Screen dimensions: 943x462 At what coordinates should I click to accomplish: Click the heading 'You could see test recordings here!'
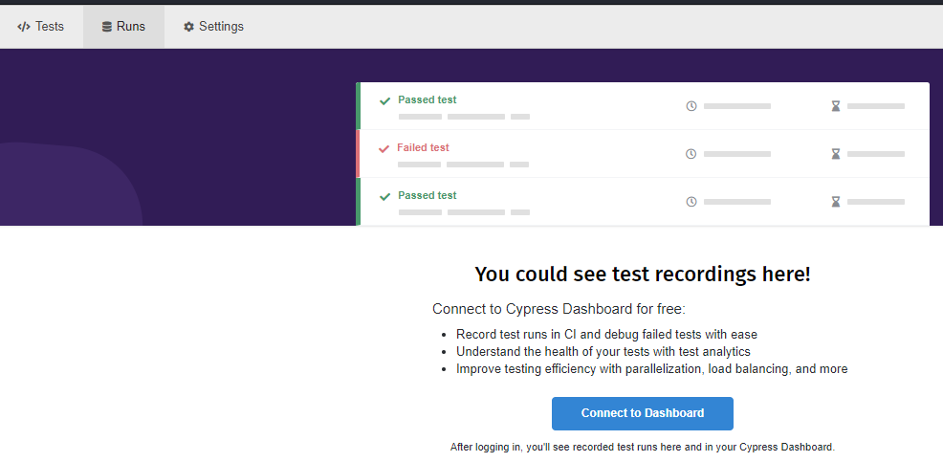pos(643,275)
